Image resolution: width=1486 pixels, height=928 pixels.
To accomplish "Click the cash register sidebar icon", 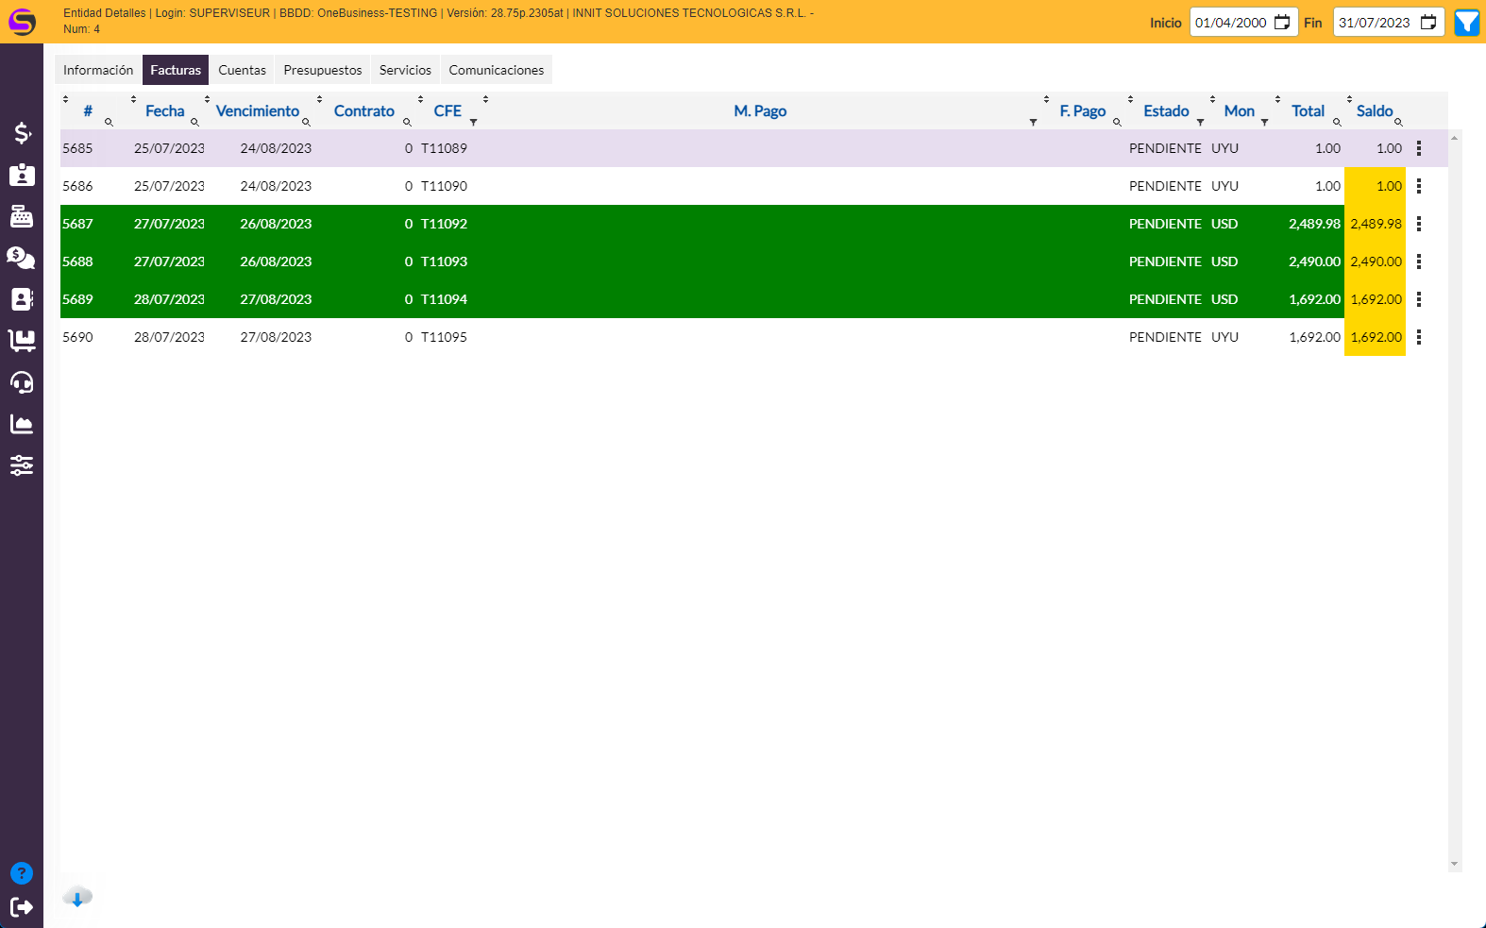I will point(22,216).
